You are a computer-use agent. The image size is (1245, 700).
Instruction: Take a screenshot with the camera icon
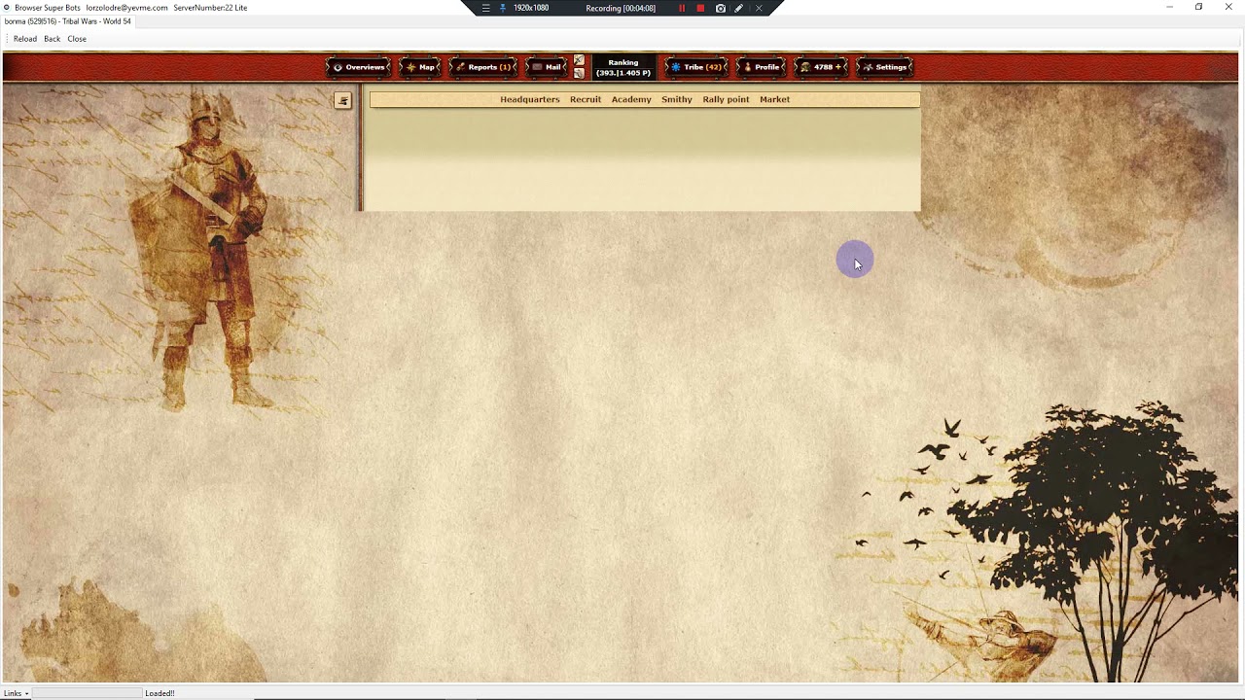720,8
